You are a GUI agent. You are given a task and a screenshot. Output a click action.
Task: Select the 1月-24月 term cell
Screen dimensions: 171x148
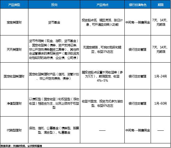coord(161,76)
